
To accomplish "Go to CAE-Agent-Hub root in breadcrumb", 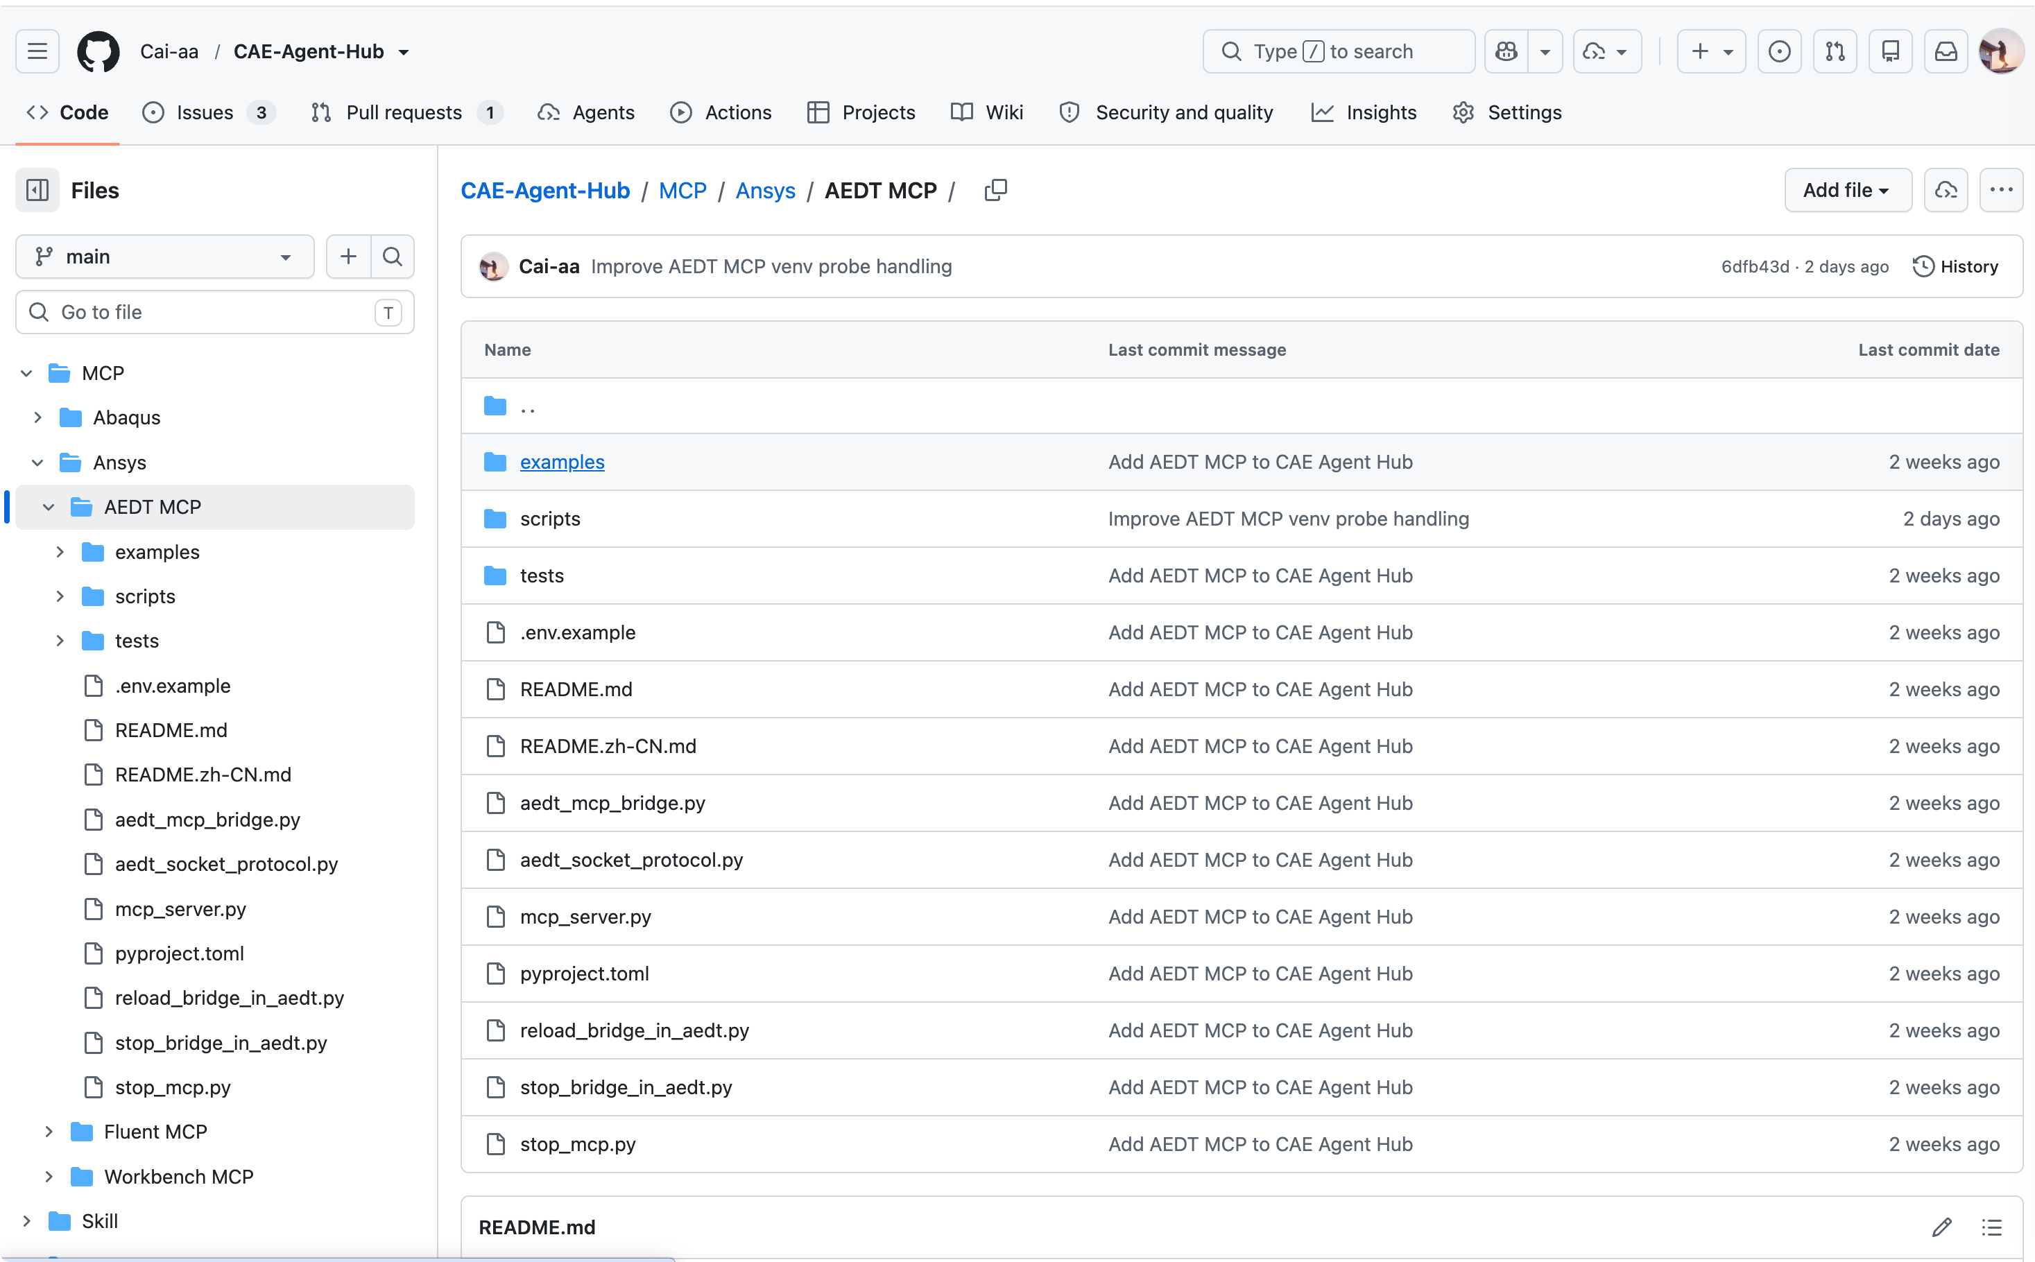I will (x=545, y=190).
